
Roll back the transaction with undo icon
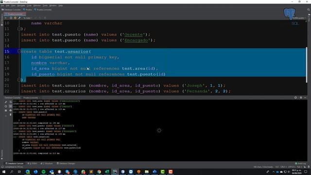[x=40, y=18]
